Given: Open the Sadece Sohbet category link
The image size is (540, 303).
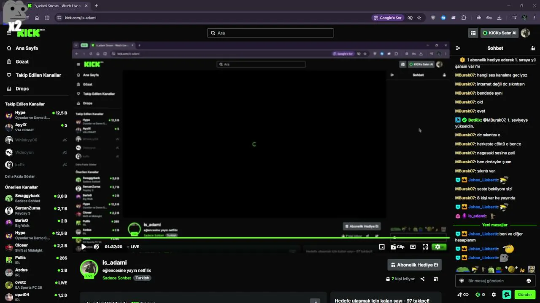Looking at the screenshot, I should tap(117, 278).
